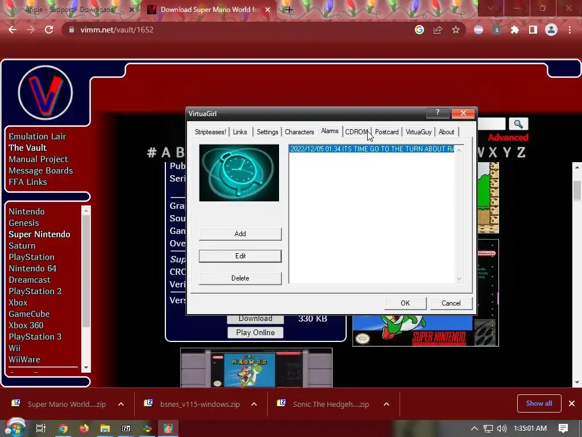Image resolution: width=582 pixels, height=437 pixels.
Task: Go back with the browser back arrow
Action: point(13,30)
